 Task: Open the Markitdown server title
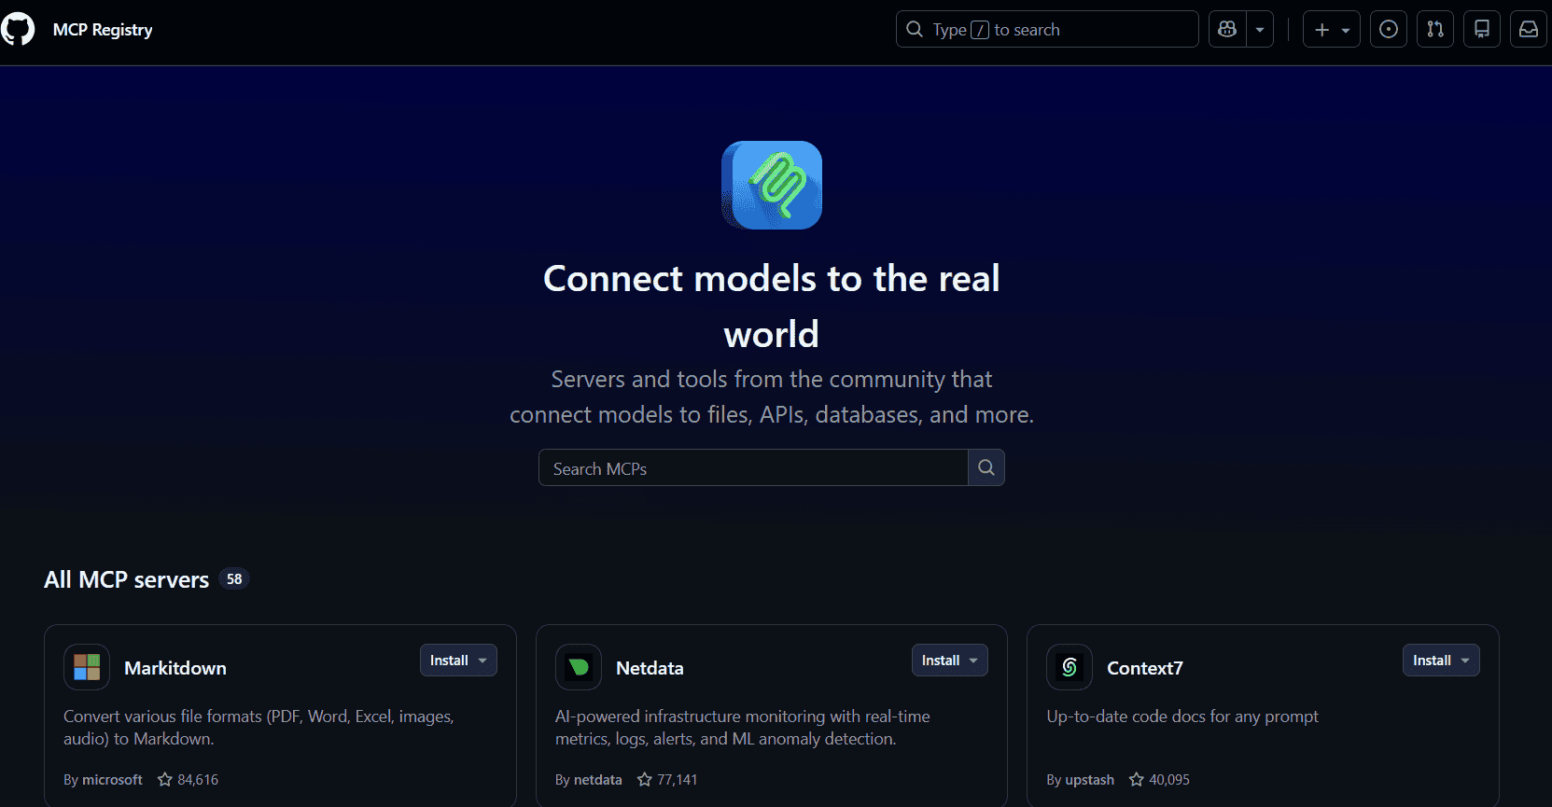point(175,668)
